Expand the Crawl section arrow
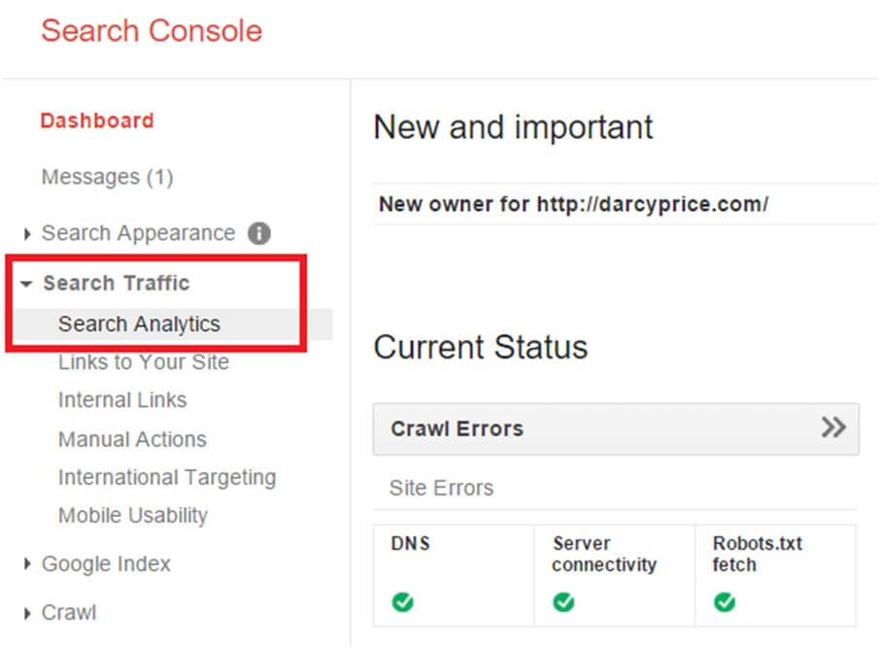The height and width of the screenshot is (649, 880). click(27, 613)
